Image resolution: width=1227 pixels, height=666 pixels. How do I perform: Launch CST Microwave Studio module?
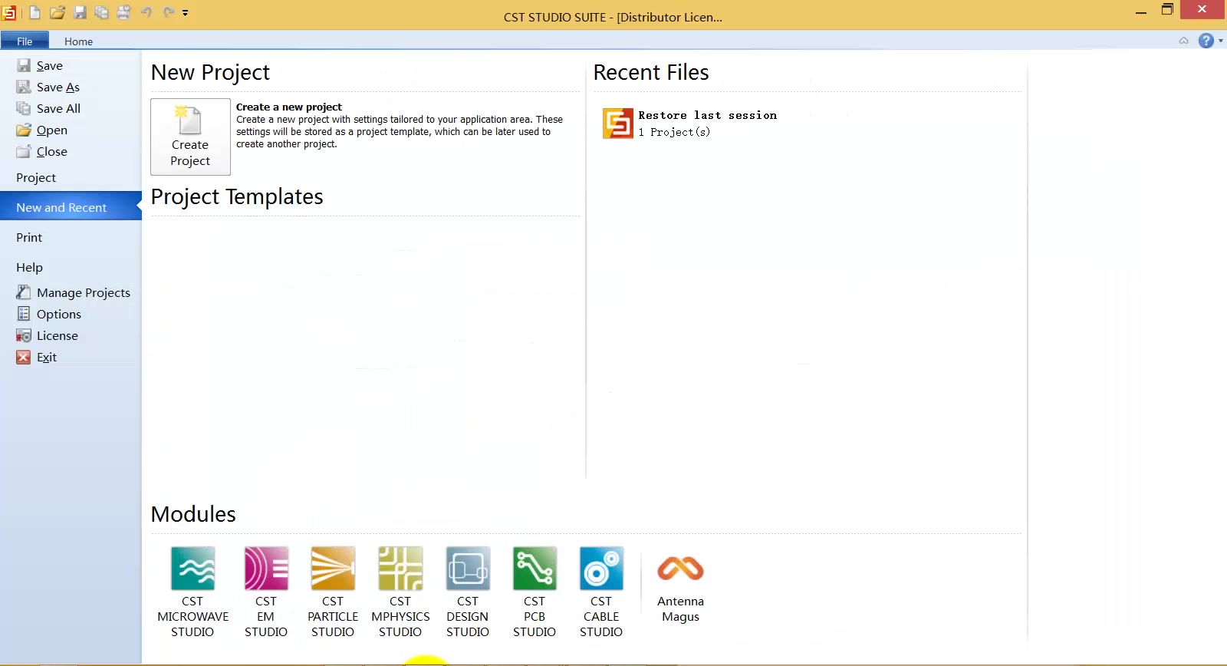click(x=192, y=592)
